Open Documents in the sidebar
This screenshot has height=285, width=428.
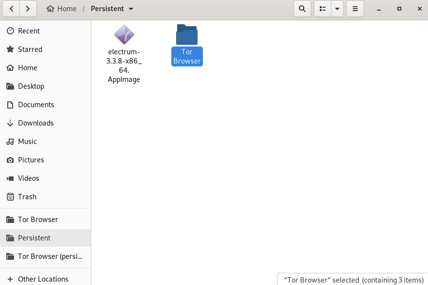pos(45,105)
